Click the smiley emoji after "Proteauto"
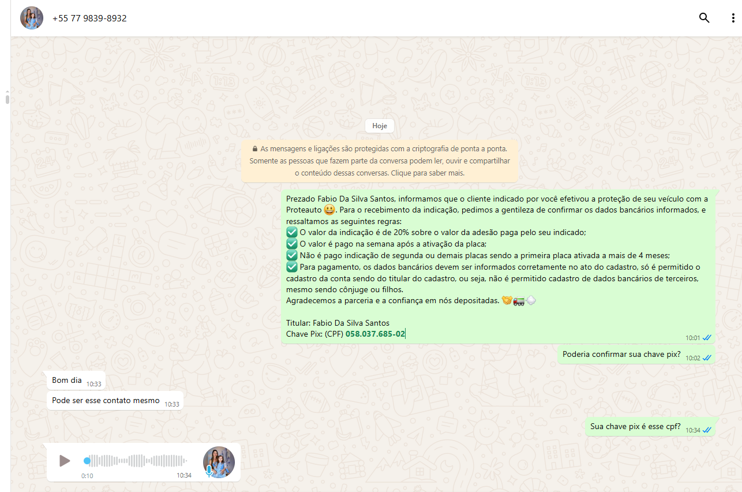 point(329,210)
